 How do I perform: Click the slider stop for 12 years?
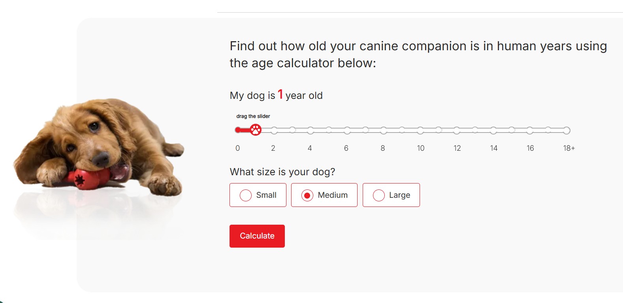pos(457,131)
